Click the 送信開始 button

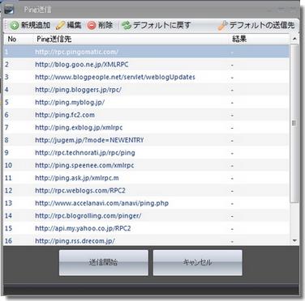point(104,262)
